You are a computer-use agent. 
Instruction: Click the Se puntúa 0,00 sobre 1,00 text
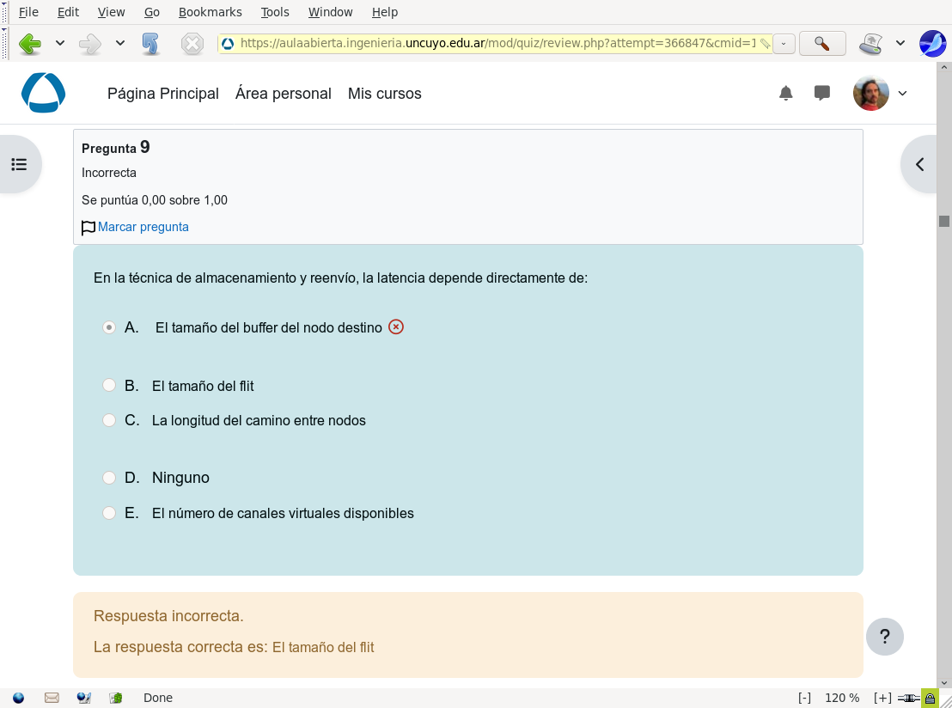coord(155,200)
